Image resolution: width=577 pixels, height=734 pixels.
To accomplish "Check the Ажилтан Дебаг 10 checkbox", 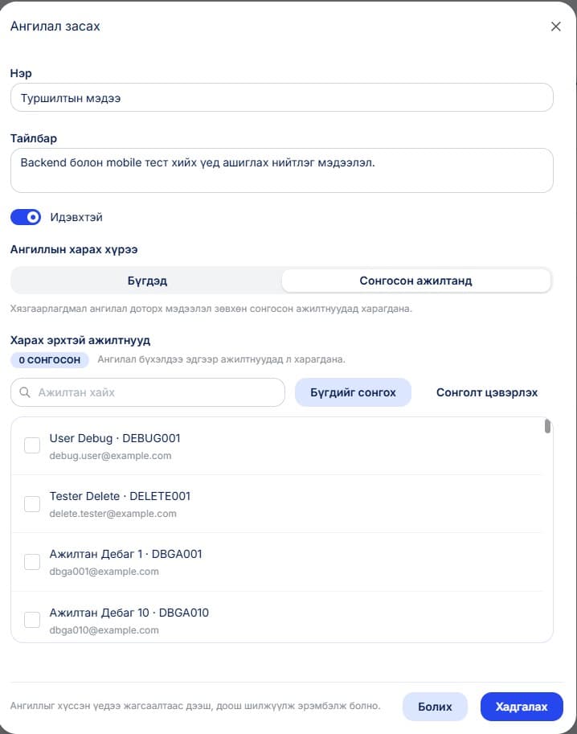I will 32,620.
